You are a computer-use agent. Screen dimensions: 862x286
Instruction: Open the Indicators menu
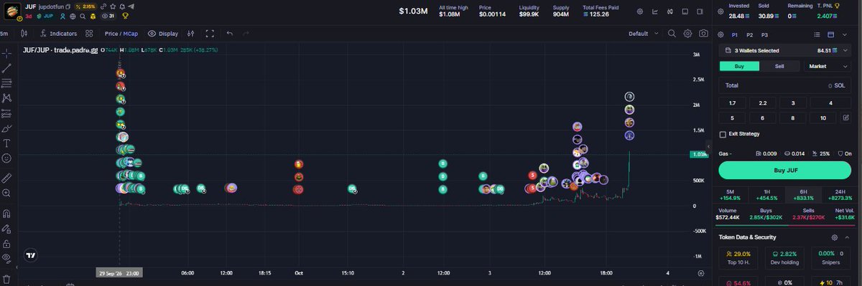click(59, 33)
